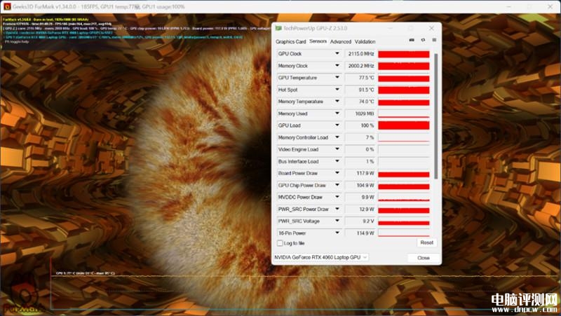The image size is (561, 316).
Task: Click the GPU-Z refresh icon
Action: coord(423,40)
